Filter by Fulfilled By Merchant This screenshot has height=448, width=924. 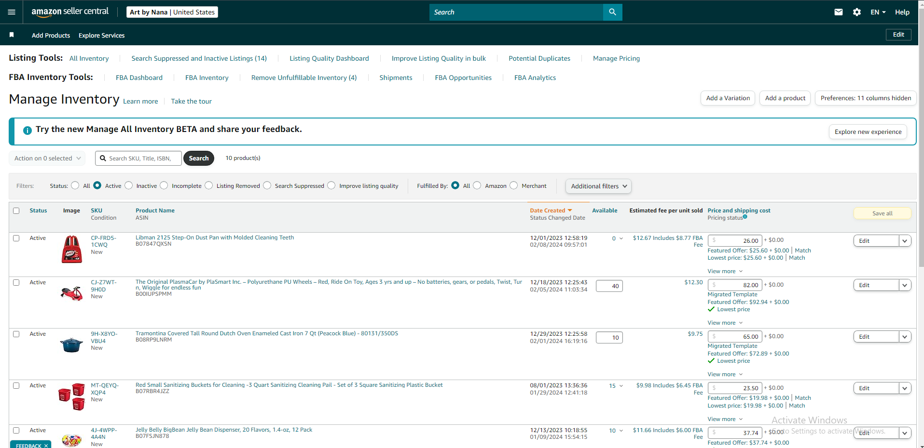(x=514, y=185)
